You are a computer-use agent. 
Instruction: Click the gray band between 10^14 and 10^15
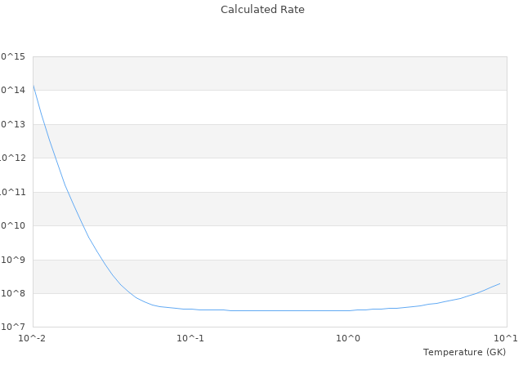coord(270,73)
